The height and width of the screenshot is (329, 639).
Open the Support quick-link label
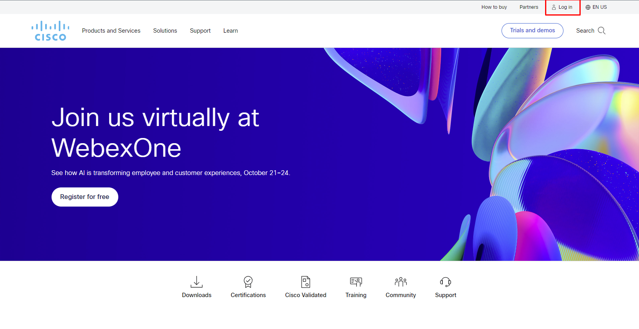446,295
